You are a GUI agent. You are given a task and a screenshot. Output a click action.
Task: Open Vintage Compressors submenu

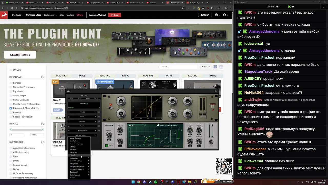[79, 166]
